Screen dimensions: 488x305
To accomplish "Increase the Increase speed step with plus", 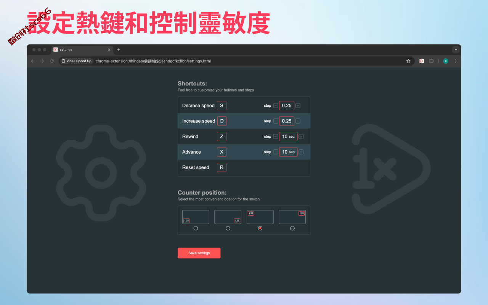I will tap(298, 121).
